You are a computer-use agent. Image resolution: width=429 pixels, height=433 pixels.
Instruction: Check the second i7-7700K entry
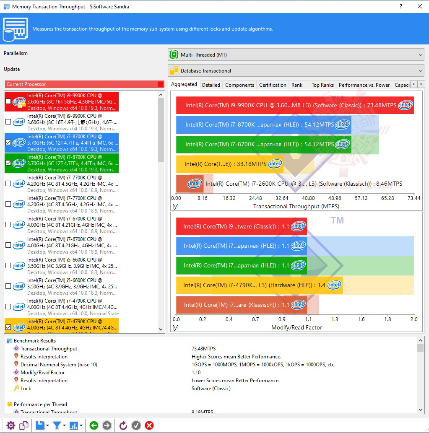click(x=8, y=204)
